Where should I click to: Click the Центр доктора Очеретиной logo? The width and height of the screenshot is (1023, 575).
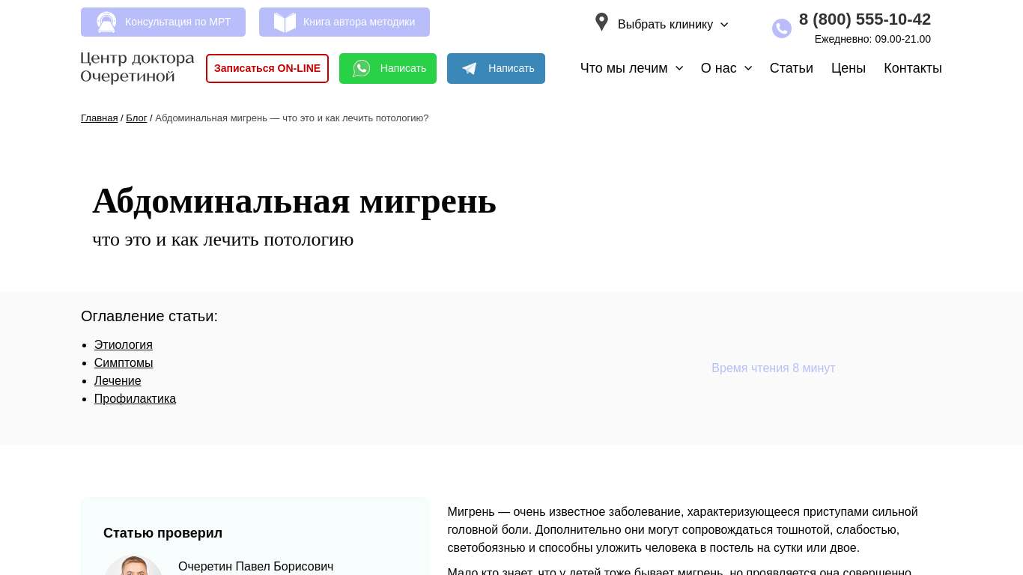[137, 68]
